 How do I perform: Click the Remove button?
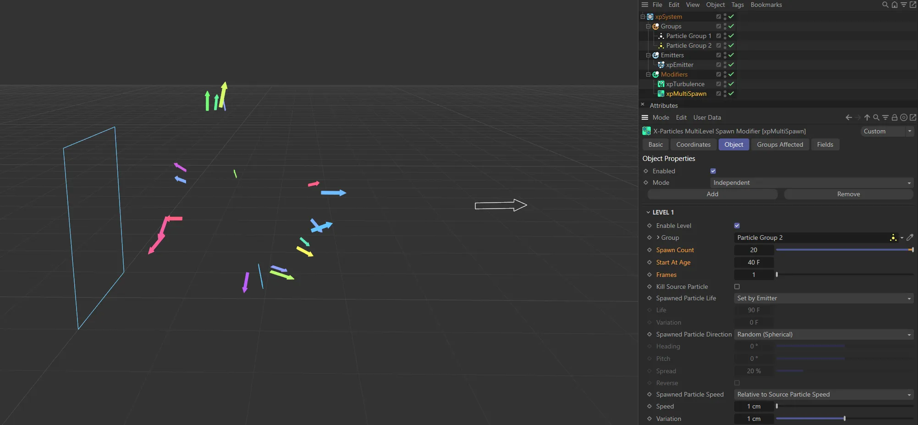coord(848,194)
